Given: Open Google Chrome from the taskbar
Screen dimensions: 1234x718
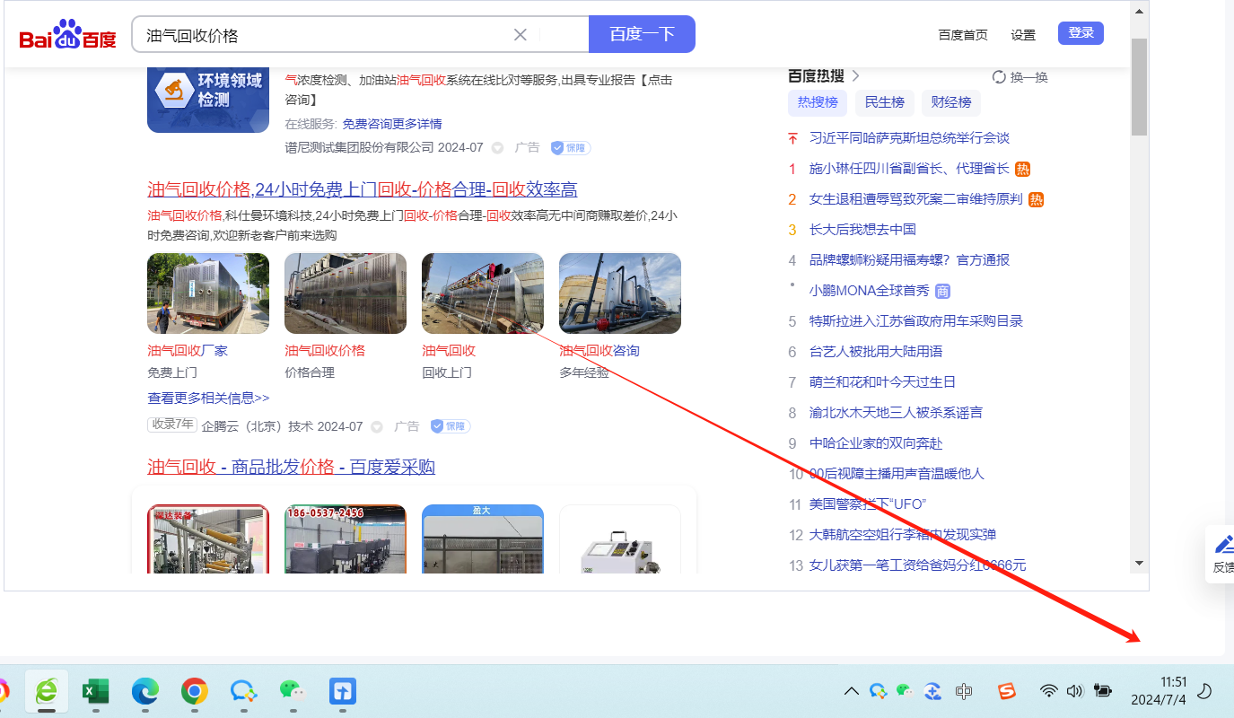Looking at the screenshot, I should [194, 690].
